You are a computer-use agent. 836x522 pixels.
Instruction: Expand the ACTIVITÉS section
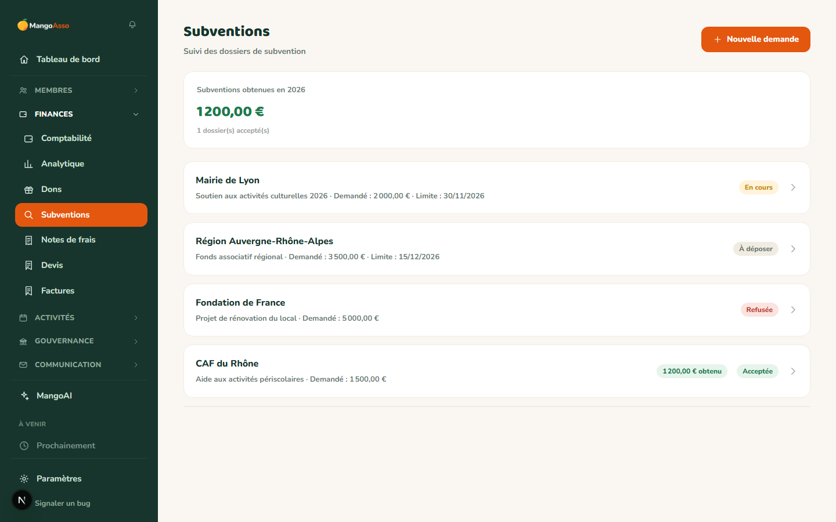click(x=79, y=318)
